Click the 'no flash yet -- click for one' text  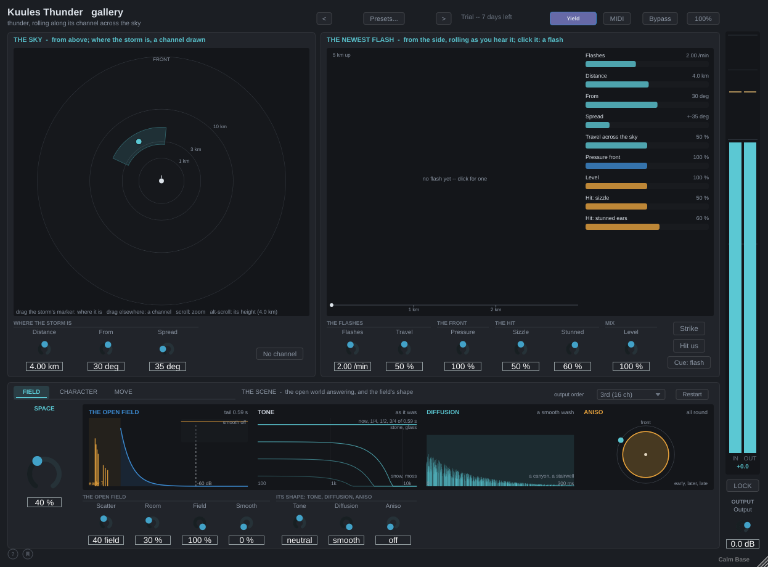(455, 179)
